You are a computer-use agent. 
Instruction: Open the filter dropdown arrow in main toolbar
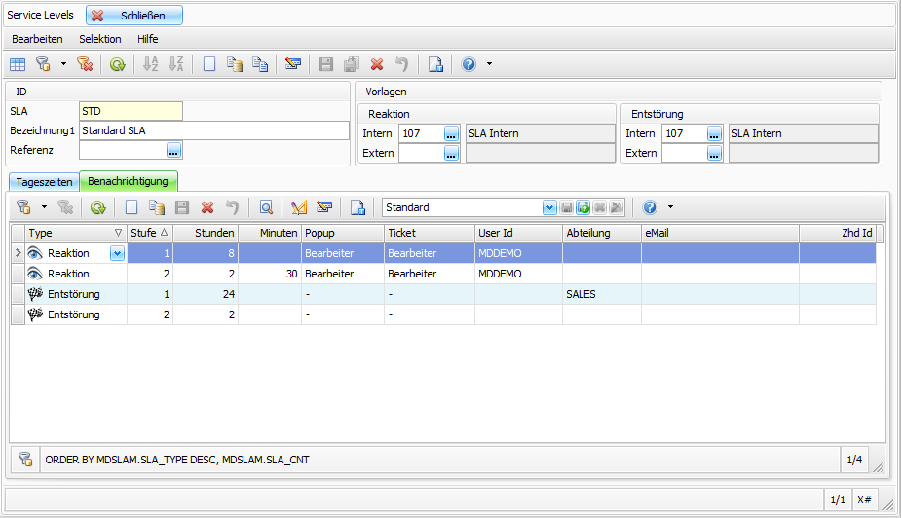pyautogui.click(x=63, y=64)
